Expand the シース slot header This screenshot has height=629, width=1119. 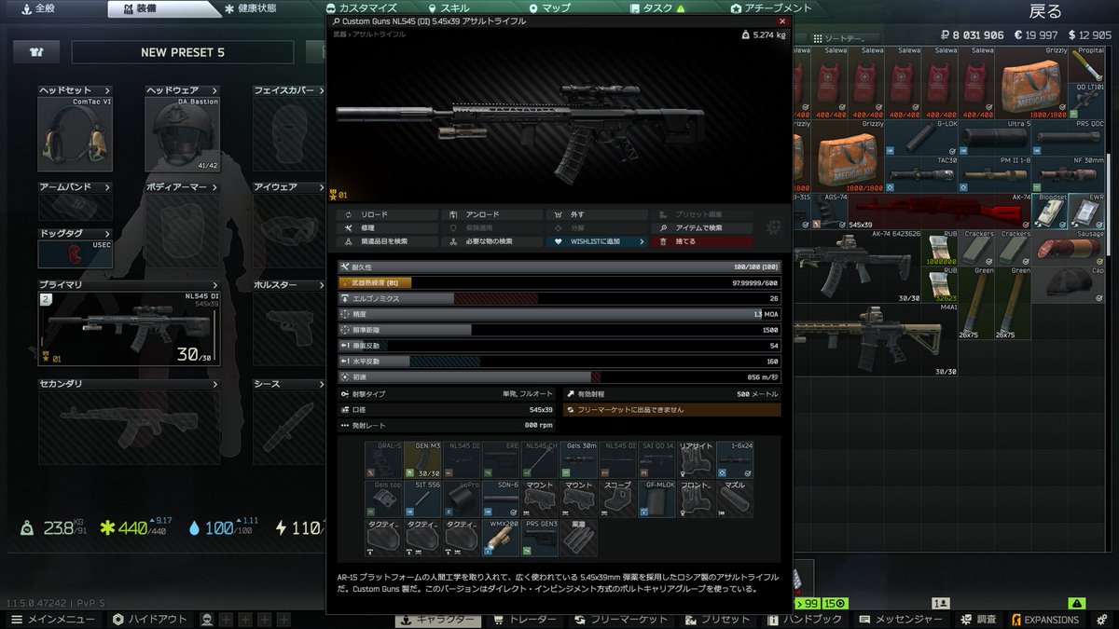(290, 384)
